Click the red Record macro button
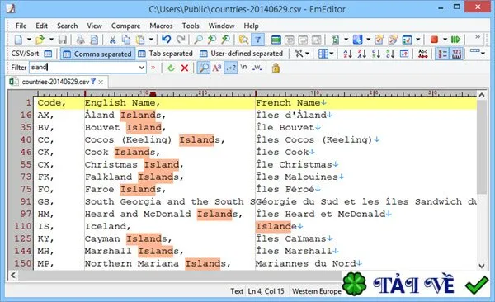Viewport: 495px width, 302px height. pos(435,40)
